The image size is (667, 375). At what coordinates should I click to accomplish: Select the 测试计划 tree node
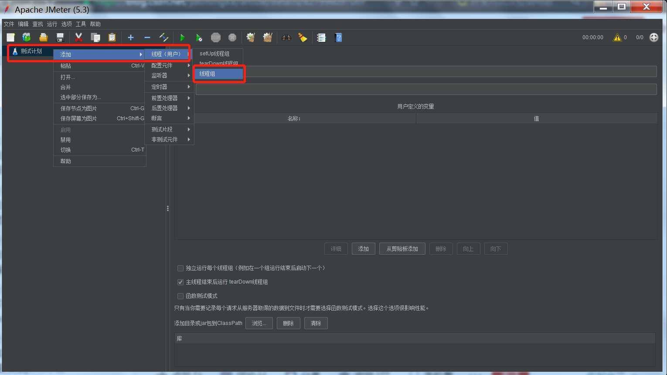(31, 51)
